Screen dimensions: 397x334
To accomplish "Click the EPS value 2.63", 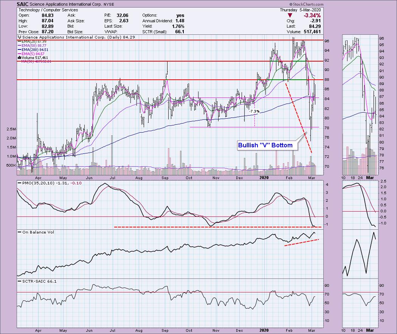I will click(x=124, y=21).
